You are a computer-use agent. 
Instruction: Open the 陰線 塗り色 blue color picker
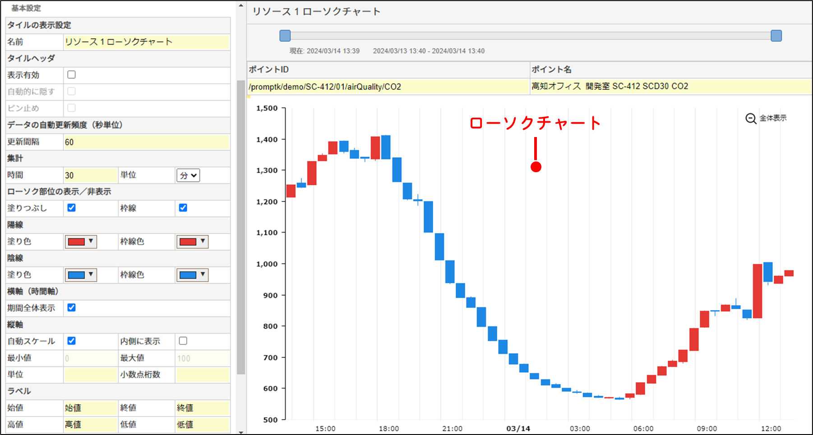coord(81,275)
